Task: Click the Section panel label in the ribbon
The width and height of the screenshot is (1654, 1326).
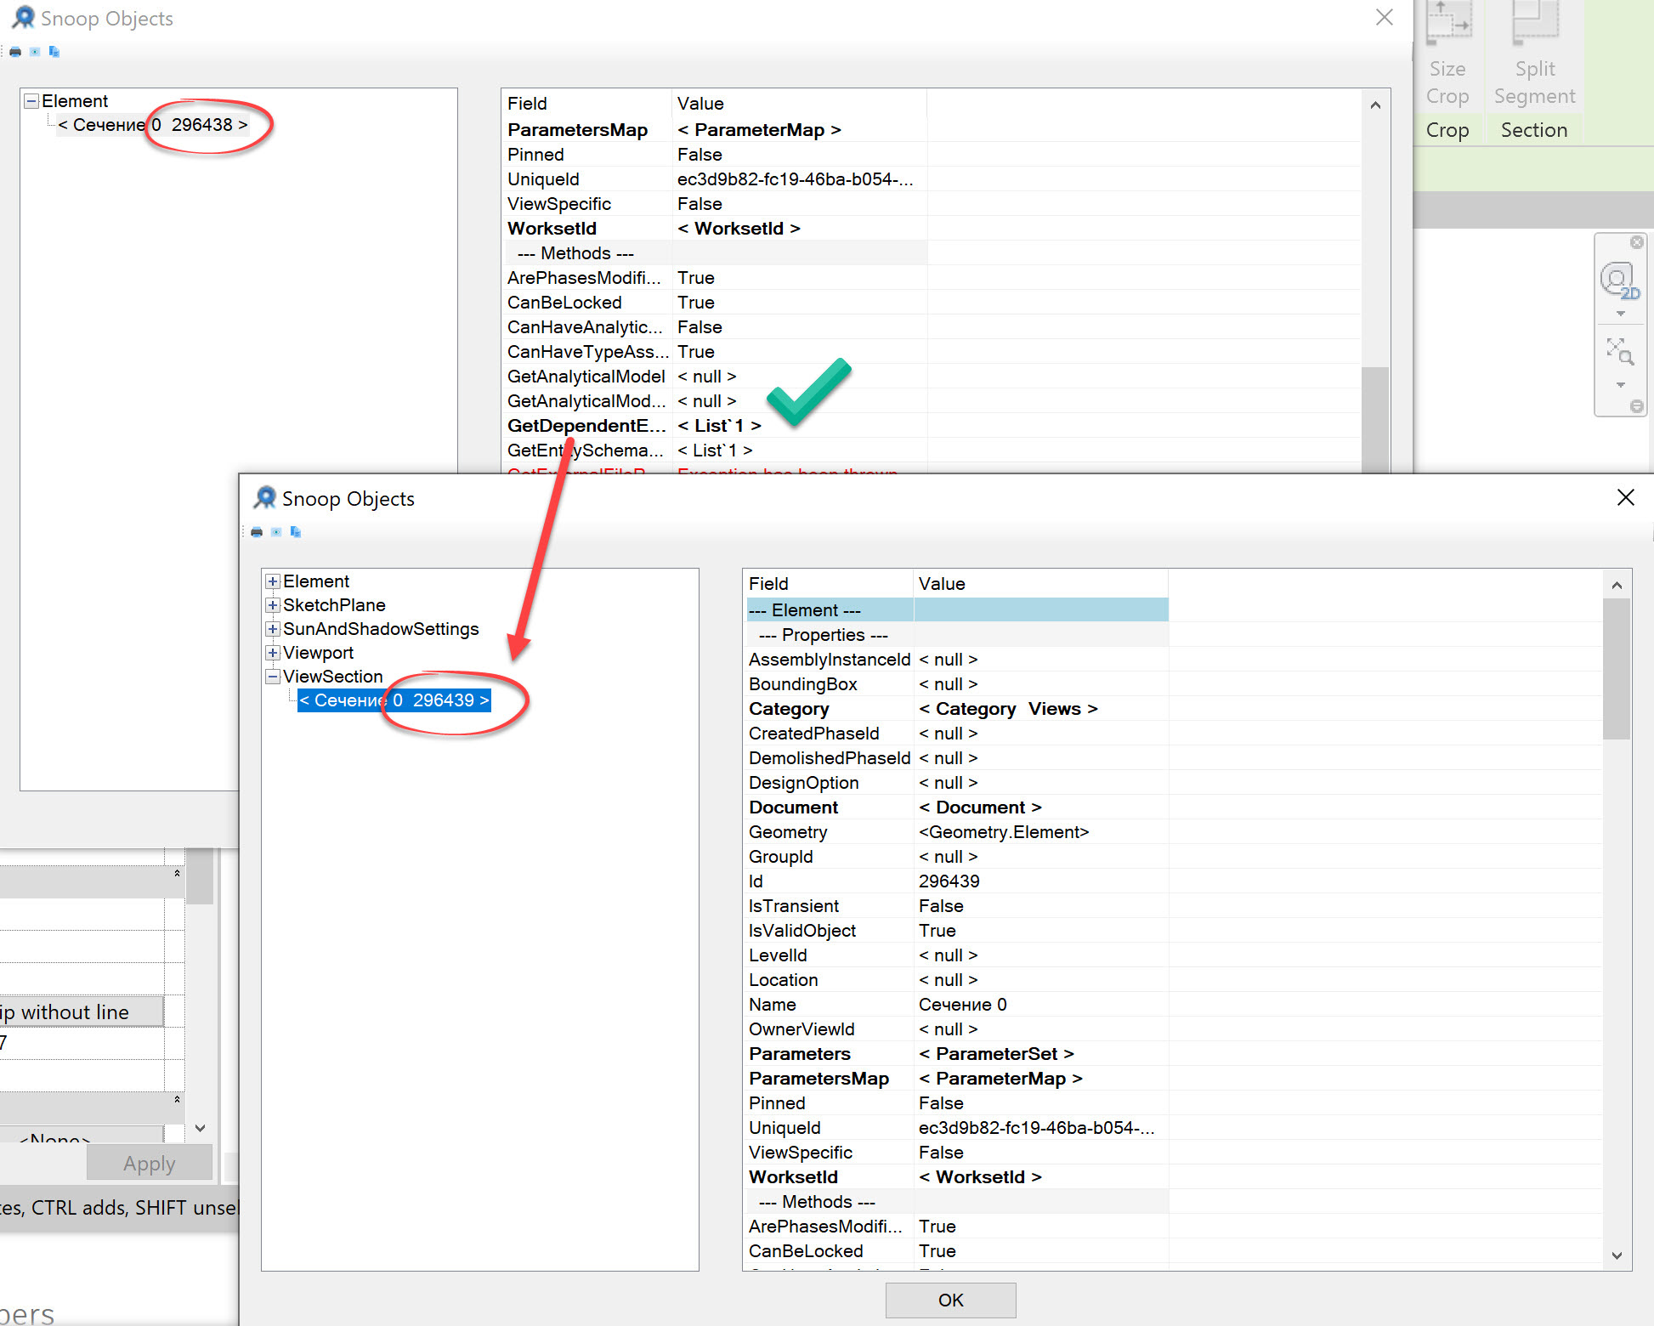Action: click(1533, 129)
